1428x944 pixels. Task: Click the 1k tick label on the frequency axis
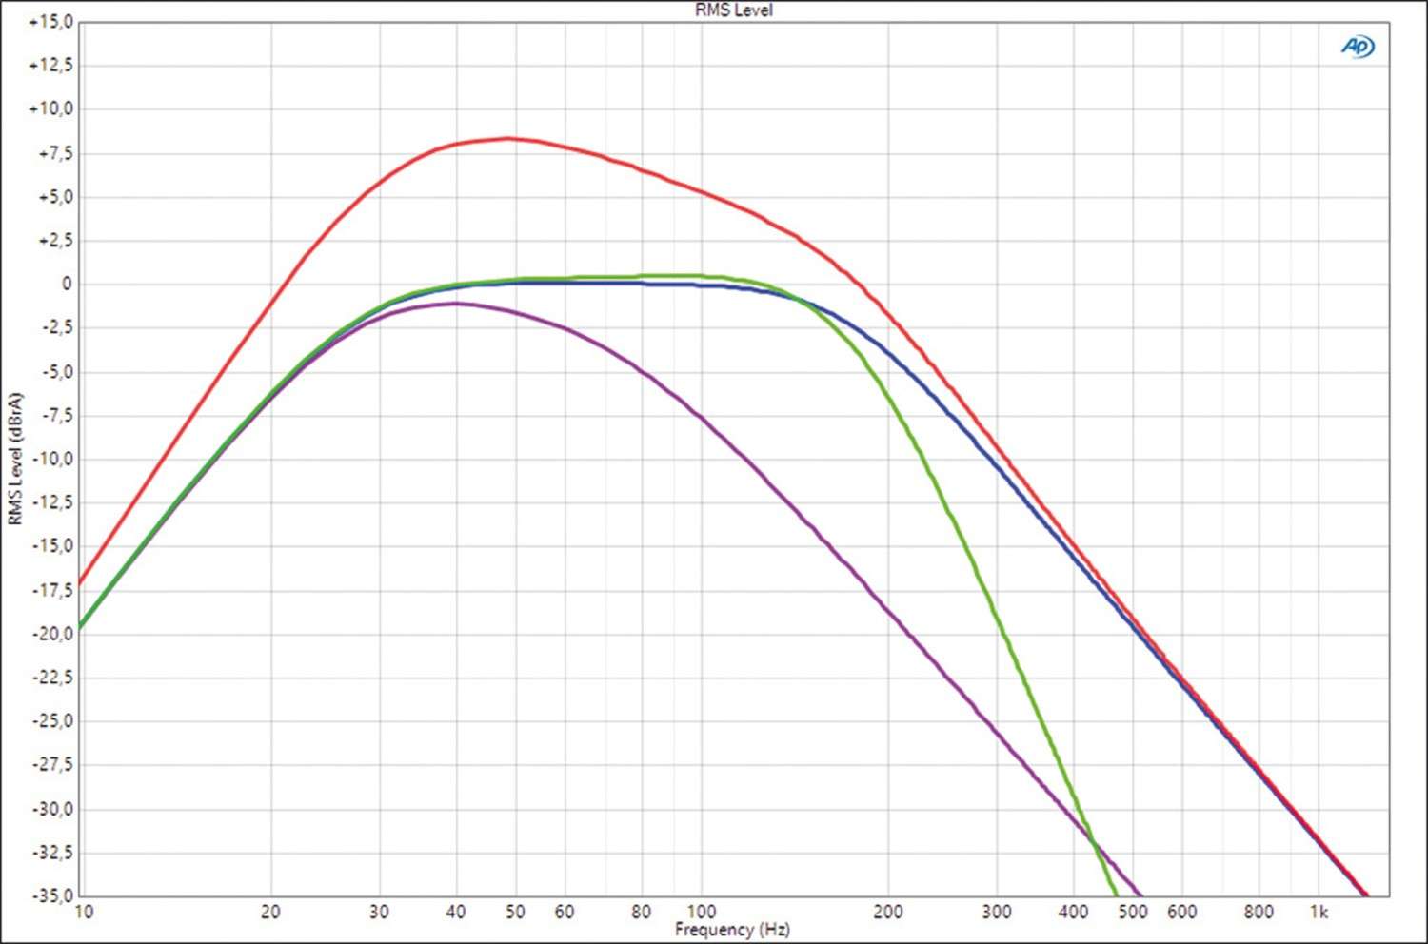(x=1319, y=912)
